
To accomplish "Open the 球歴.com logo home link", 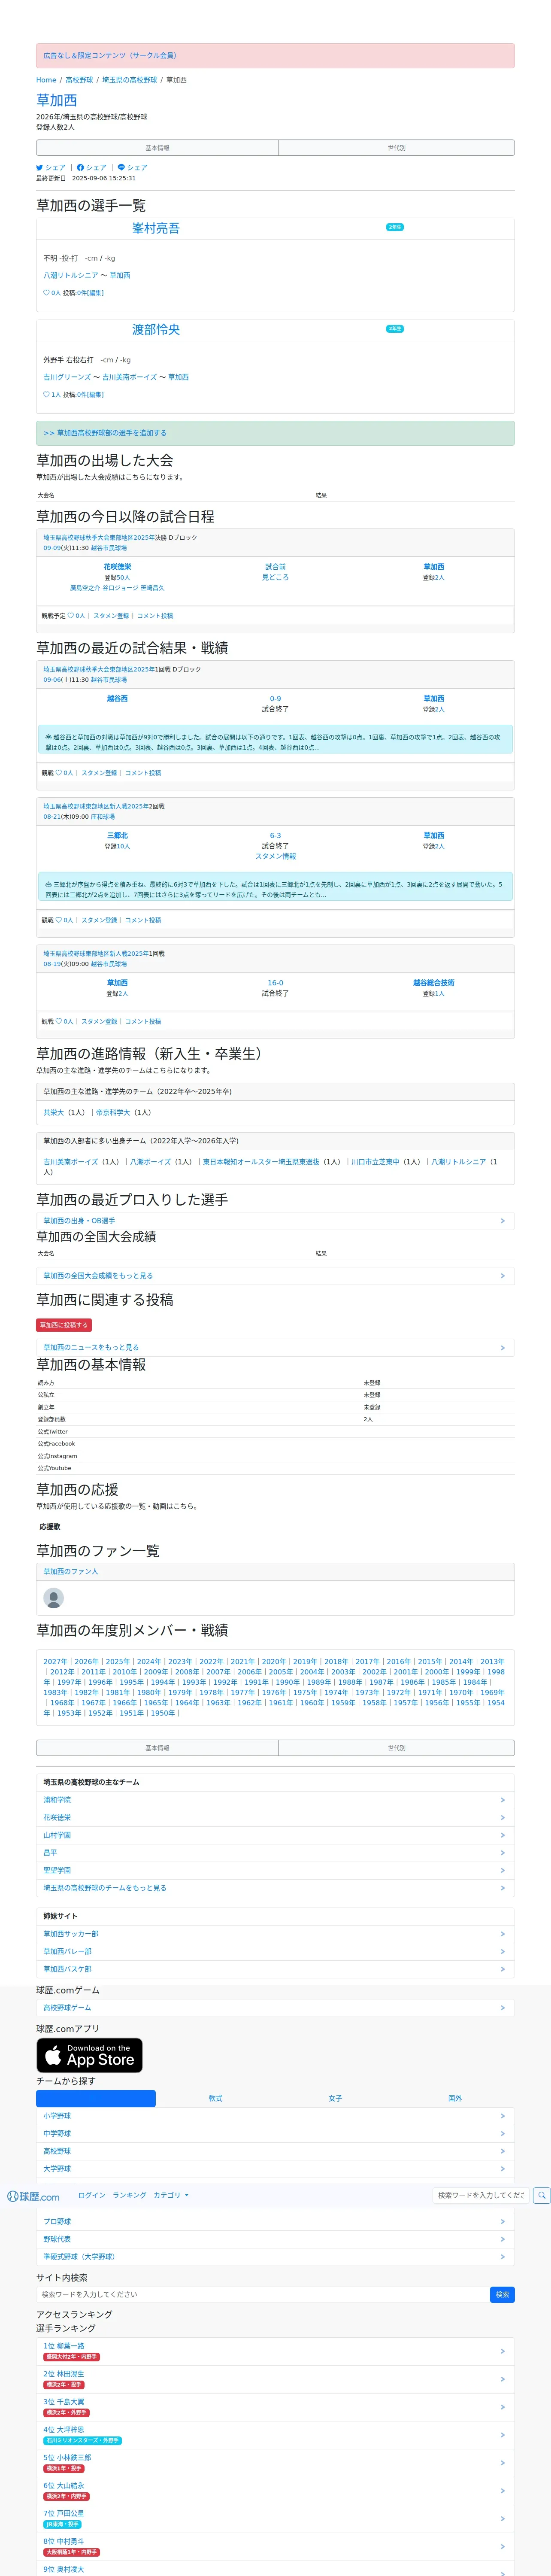I will pos(34,2196).
